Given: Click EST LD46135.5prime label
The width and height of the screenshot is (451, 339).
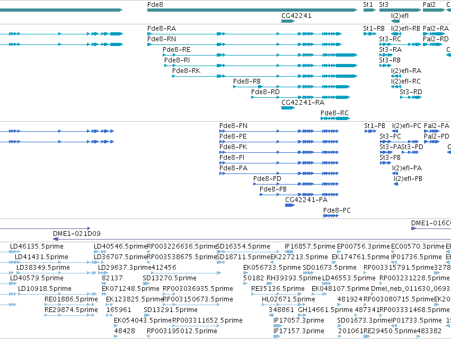Looking at the screenshot, I should (x=37, y=246).
